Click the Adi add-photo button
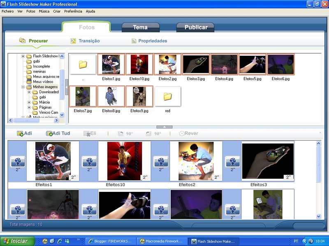Screen dimensions: 329x246 24,134
